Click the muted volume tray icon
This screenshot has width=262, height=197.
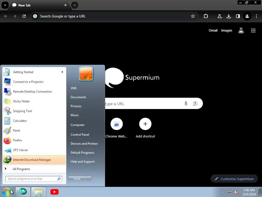(x=236, y=192)
